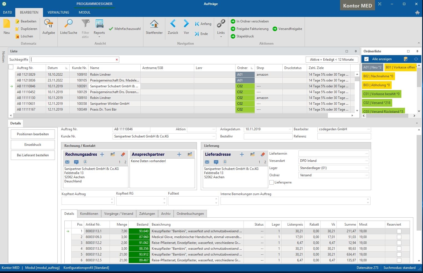Uncheck the Alle anzeigen checkbox

click(366, 59)
